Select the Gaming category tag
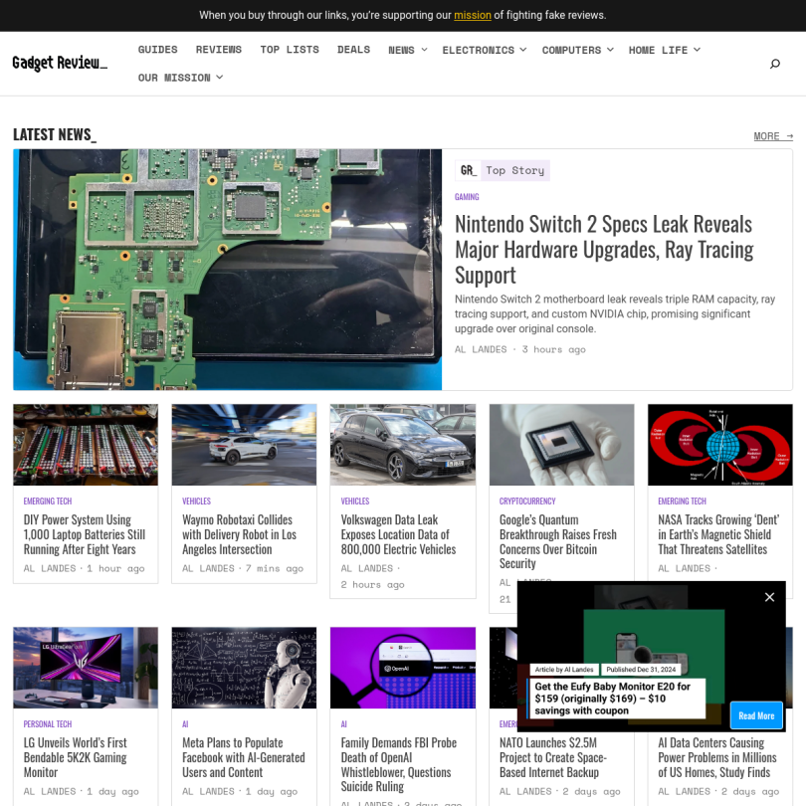Viewport: 806px width, 806px height. (467, 197)
